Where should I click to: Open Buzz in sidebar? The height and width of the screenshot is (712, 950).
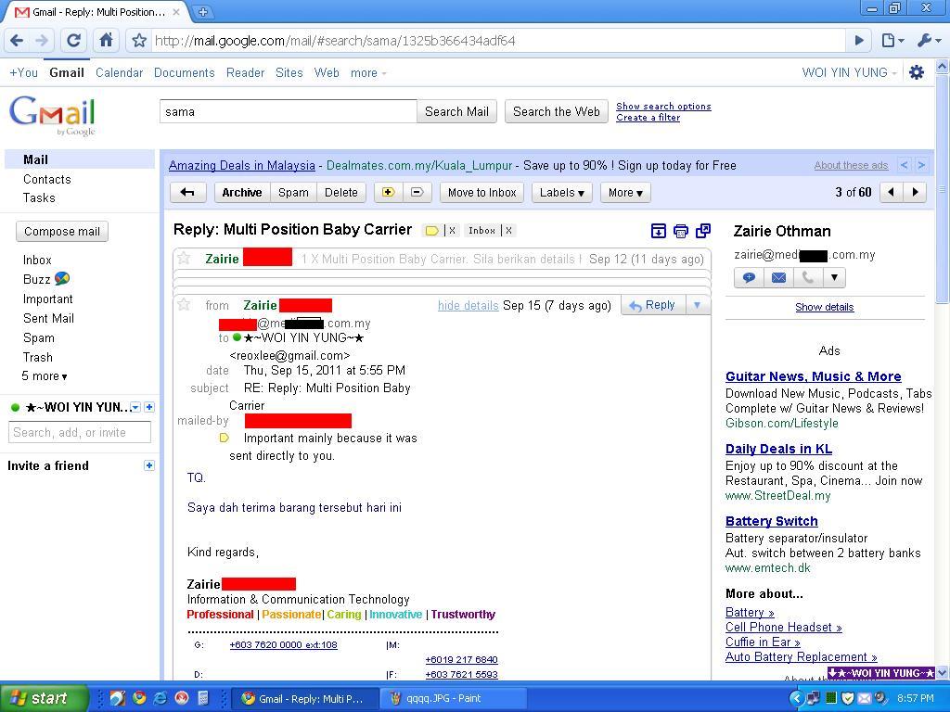46,279
